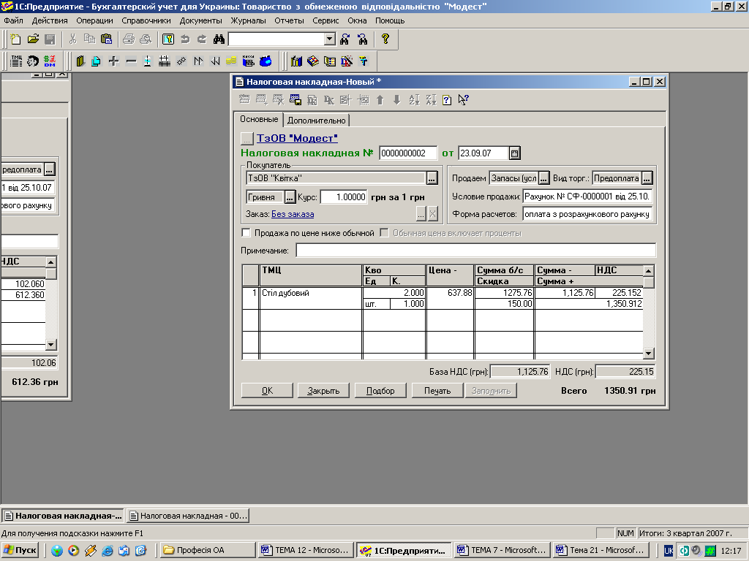749x561 pixels.
Task: Click the save table row icon in document toolbar
Action: (x=296, y=99)
